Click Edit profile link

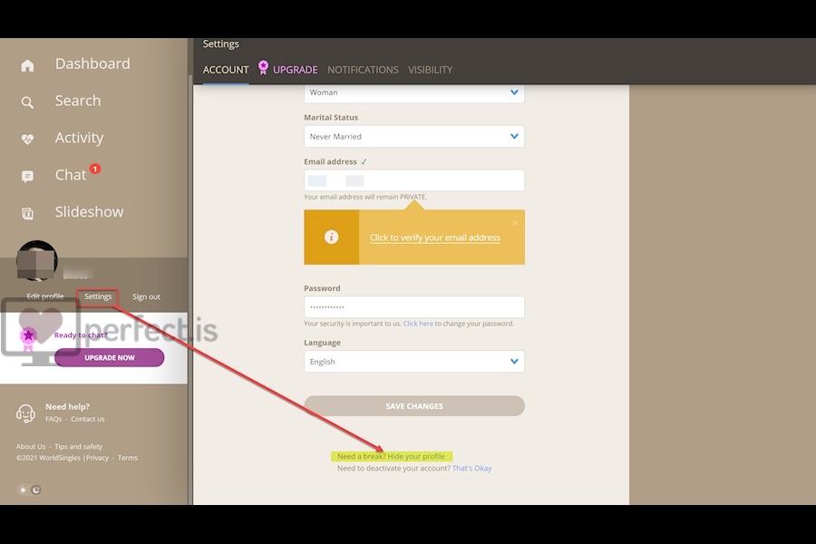pyautogui.click(x=45, y=296)
